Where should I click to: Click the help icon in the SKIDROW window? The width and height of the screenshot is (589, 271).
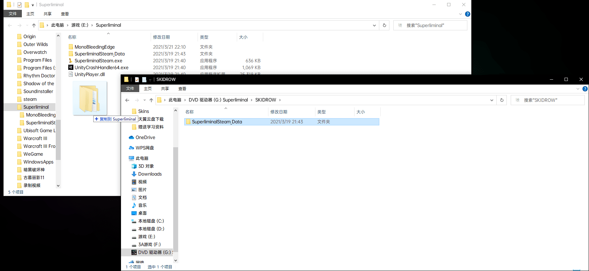[585, 89]
